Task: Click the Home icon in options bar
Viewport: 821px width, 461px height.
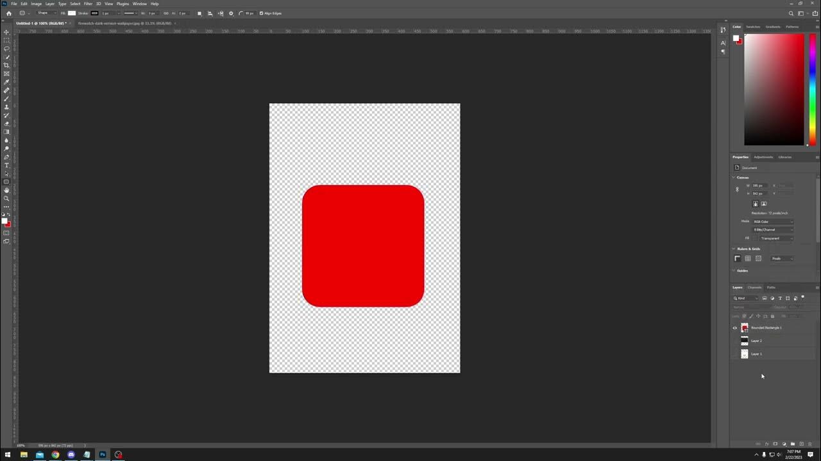Action: coord(8,13)
